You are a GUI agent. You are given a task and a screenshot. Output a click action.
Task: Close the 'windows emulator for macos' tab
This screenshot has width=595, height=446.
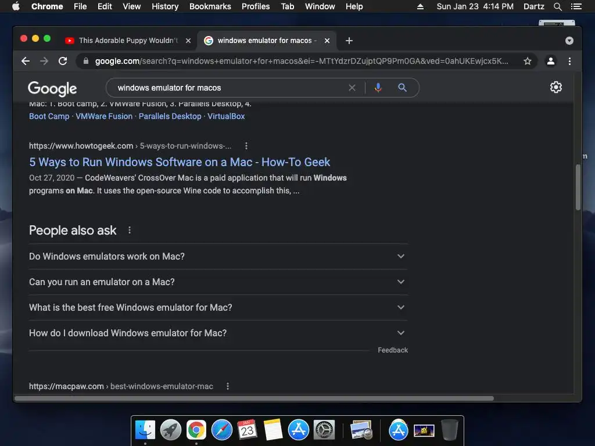pos(327,41)
